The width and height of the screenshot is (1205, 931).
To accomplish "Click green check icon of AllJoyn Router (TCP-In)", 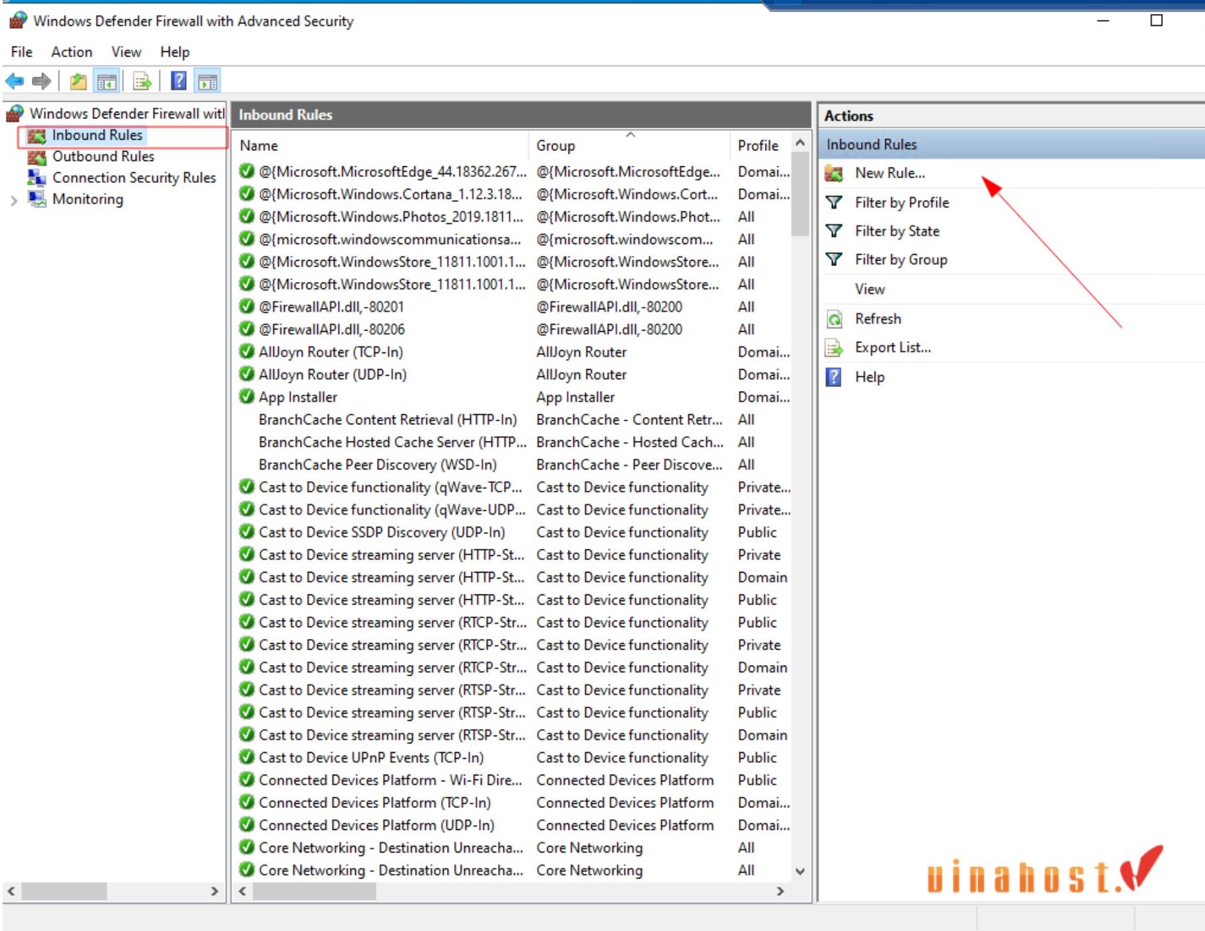I will click(247, 351).
